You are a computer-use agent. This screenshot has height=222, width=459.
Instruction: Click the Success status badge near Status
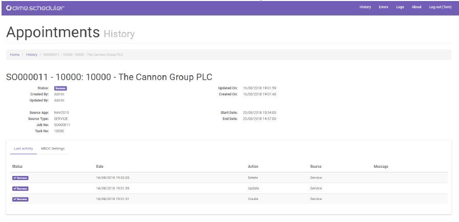point(60,88)
